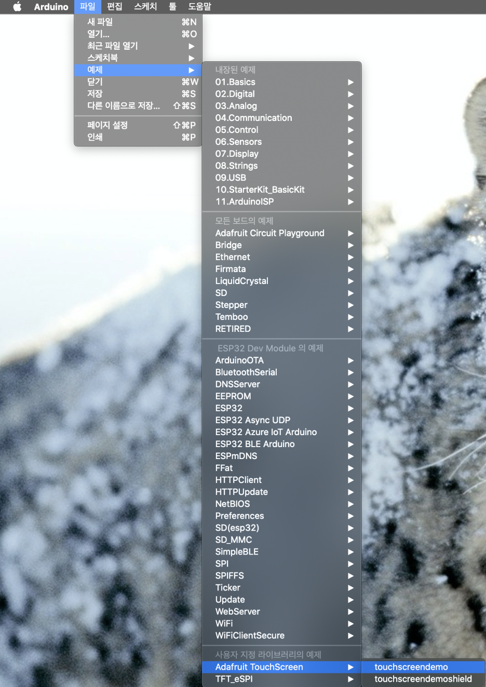Open the RETIRED examples submenu

[282, 329]
